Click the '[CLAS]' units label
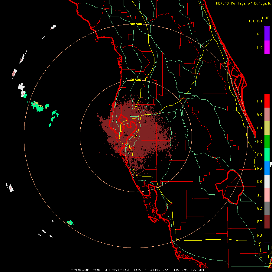272x272 pixels. (x=255, y=21)
